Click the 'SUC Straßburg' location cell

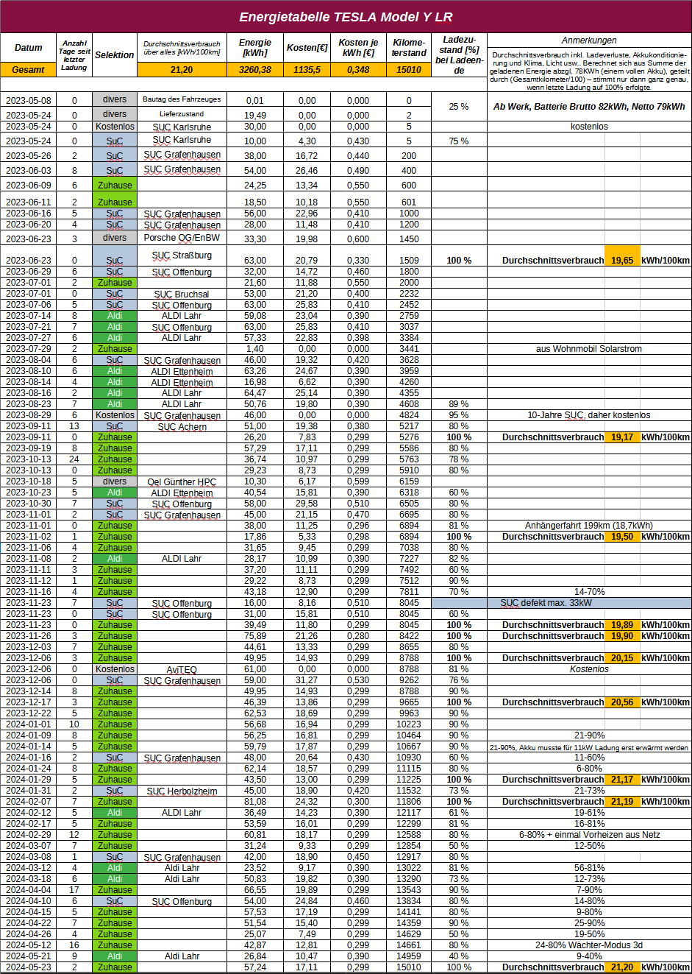182,255
